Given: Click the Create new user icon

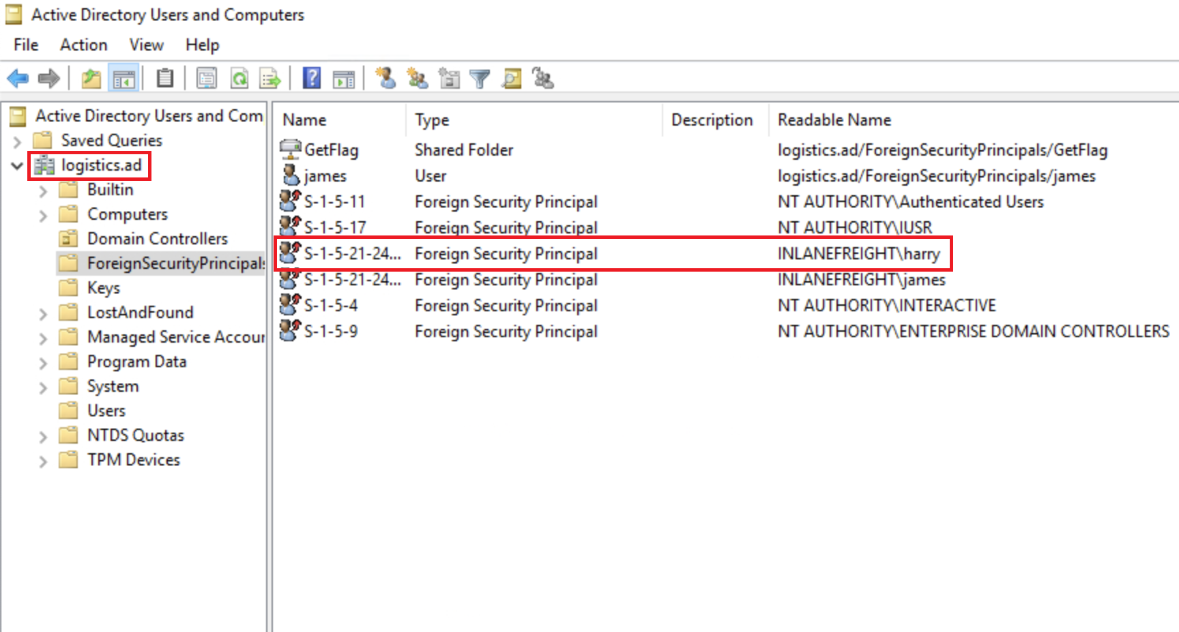Looking at the screenshot, I should coord(385,78).
